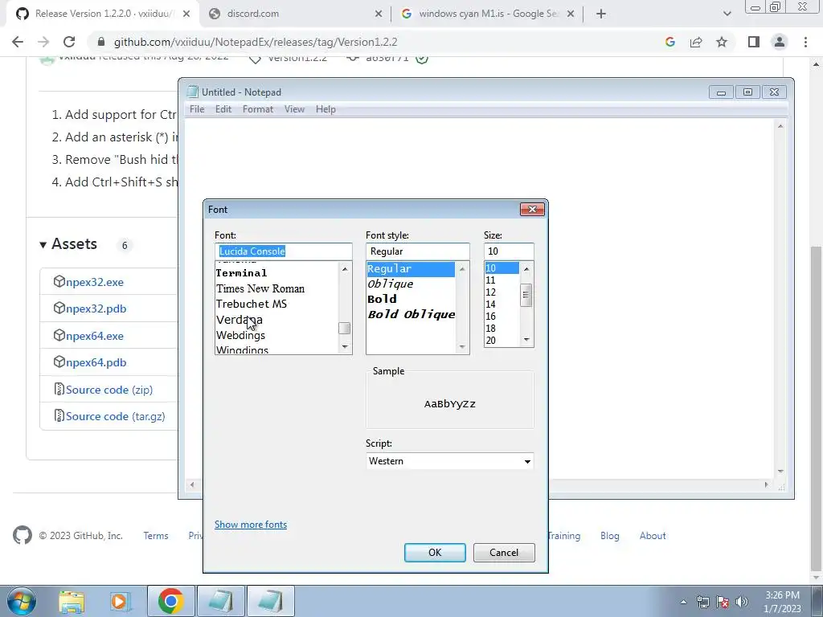Click Show more fonts link
Image resolution: width=823 pixels, height=617 pixels.
coord(251,525)
